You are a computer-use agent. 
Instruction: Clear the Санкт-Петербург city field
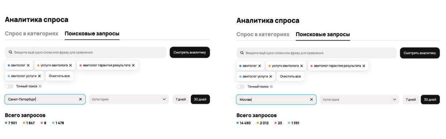pyautogui.click(x=81, y=99)
